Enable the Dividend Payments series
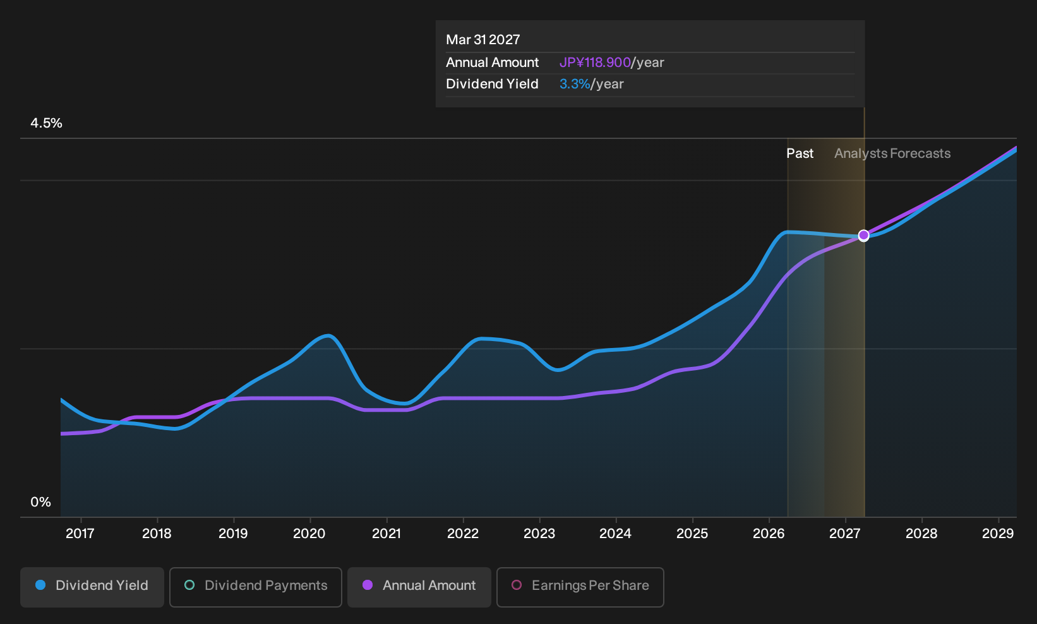This screenshot has width=1037, height=624. point(256,587)
